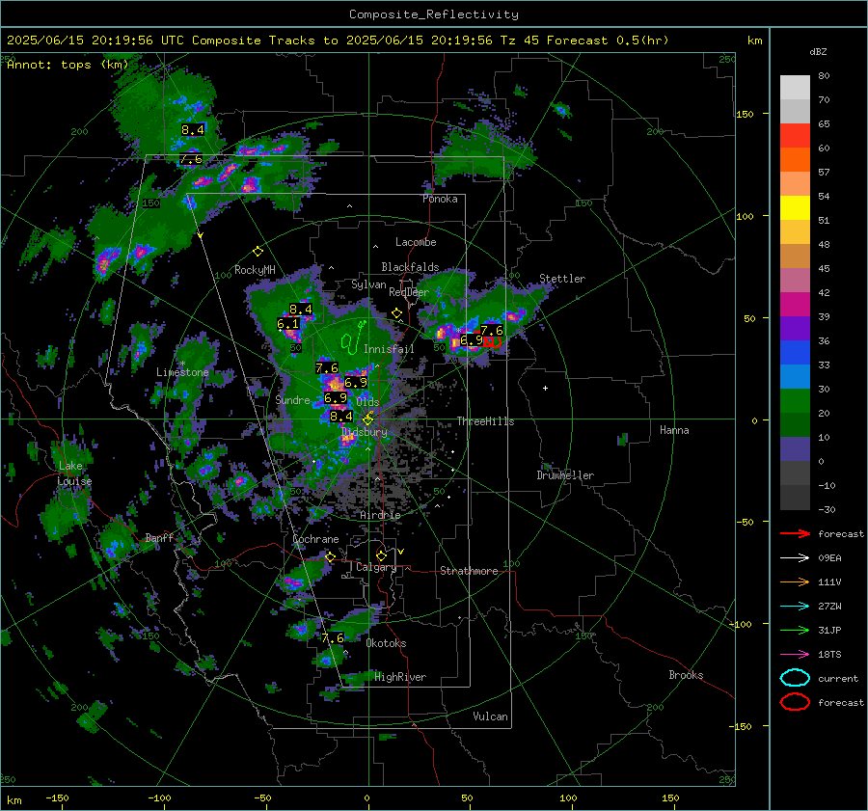Select the light blue band beside the 33 dBZ label
This screenshot has width=868, height=811.
coord(795,376)
